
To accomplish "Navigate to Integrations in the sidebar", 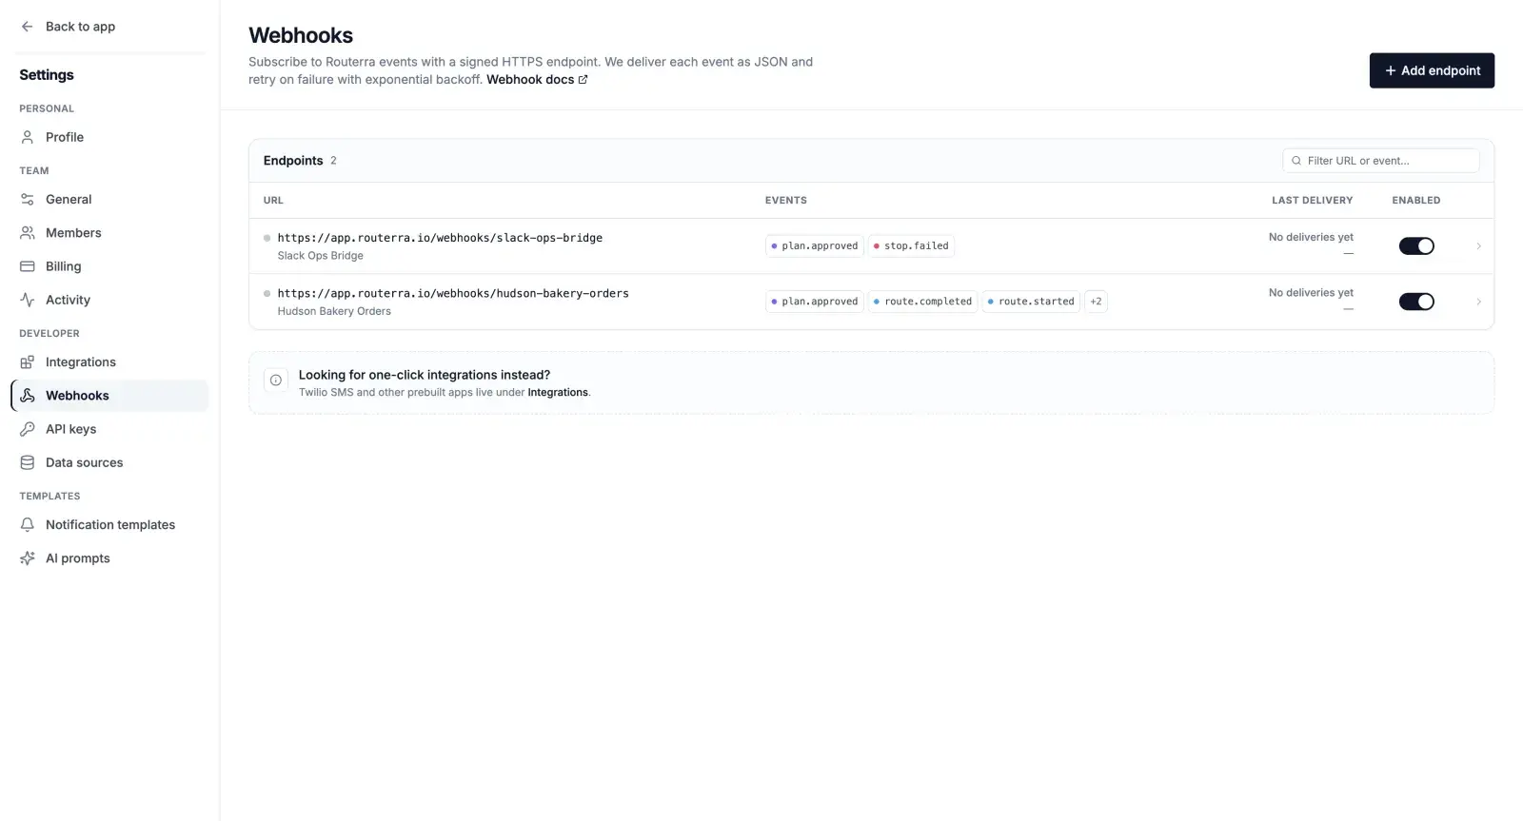I will point(109,362).
